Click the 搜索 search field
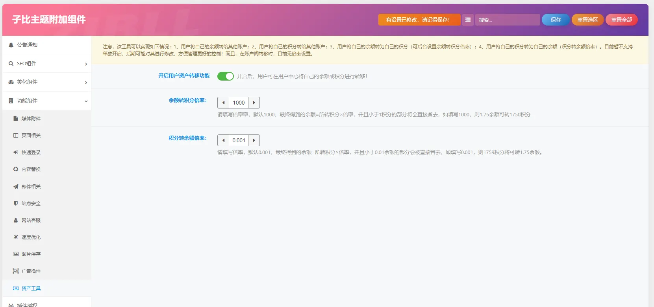The height and width of the screenshot is (307, 654). pyautogui.click(x=508, y=20)
